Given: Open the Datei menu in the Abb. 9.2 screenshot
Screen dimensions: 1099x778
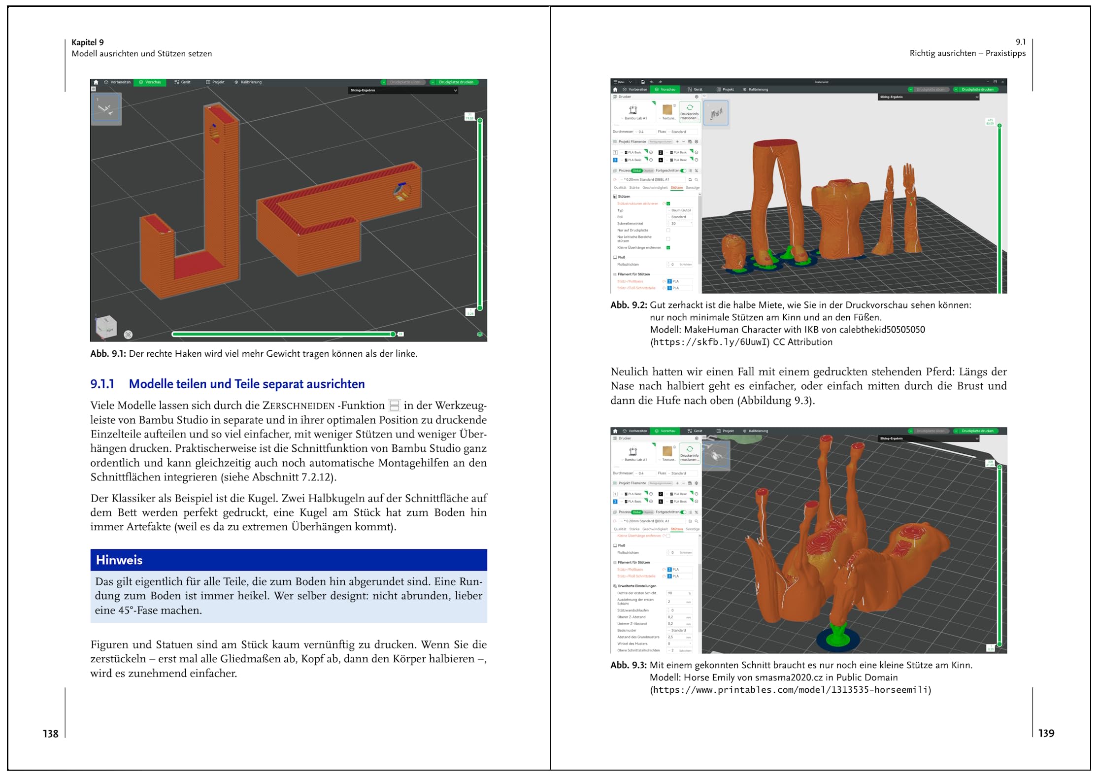Looking at the screenshot, I should [619, 82].
